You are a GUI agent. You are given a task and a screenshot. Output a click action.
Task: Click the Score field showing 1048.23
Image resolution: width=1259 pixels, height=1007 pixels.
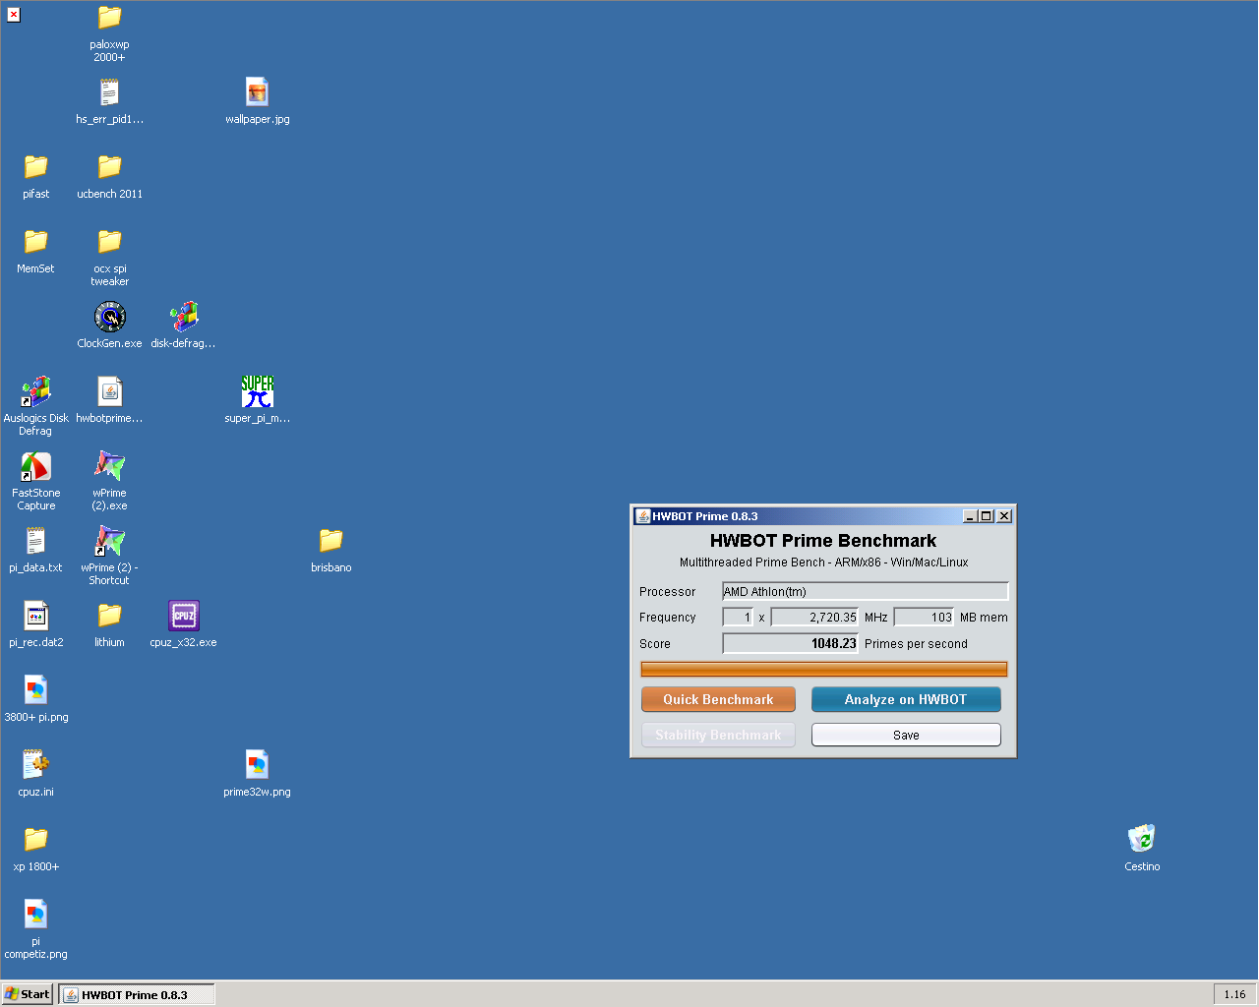(791, 643)
